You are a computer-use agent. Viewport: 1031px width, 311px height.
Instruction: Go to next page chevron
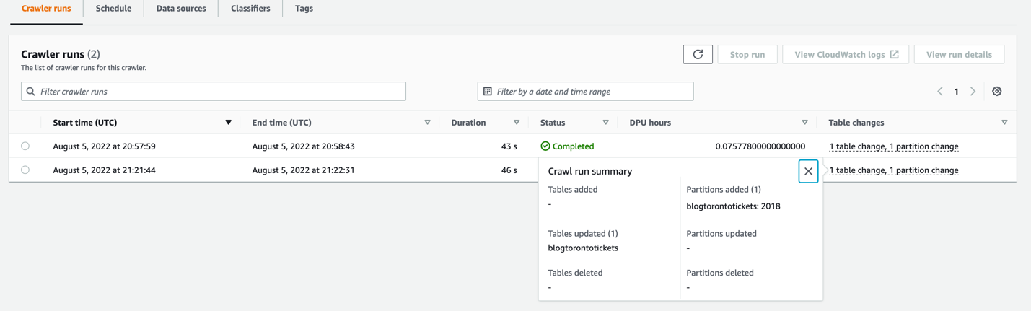pyautogui.click(x=973, y=92)
